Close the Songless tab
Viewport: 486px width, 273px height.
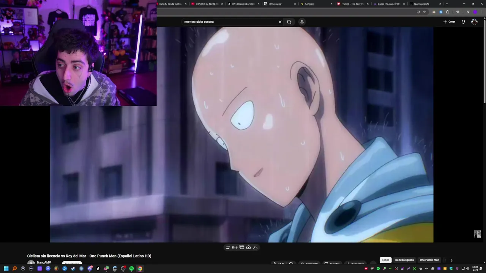[x=331, y=4]
